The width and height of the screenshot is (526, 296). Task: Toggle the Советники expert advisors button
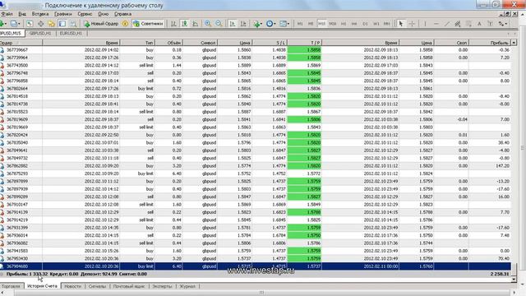tap(148, 24)
